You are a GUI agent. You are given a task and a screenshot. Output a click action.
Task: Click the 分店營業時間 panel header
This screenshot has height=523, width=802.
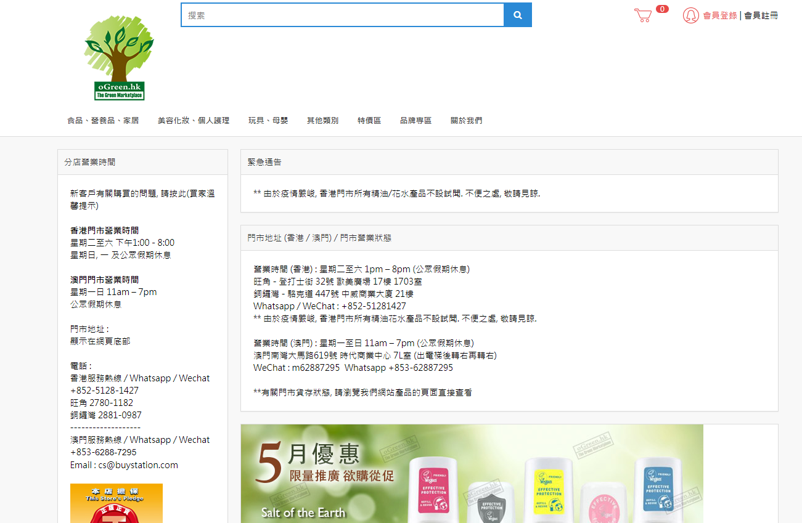(x=90, y=163)
